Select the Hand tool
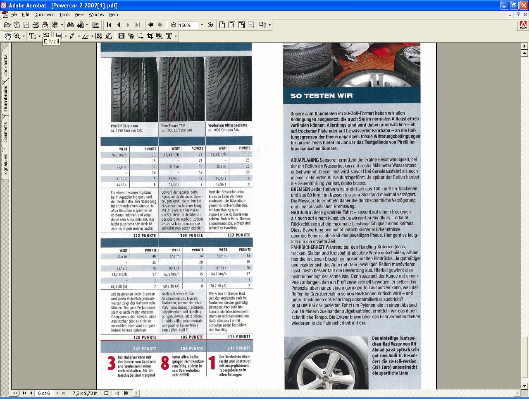529x399 pixels. click(7, 36)
